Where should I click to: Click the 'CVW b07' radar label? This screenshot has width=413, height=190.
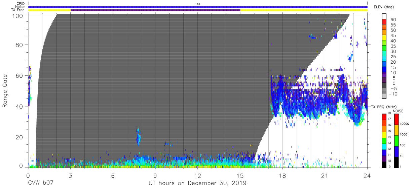pyautogui.click(x=40, y=183)
